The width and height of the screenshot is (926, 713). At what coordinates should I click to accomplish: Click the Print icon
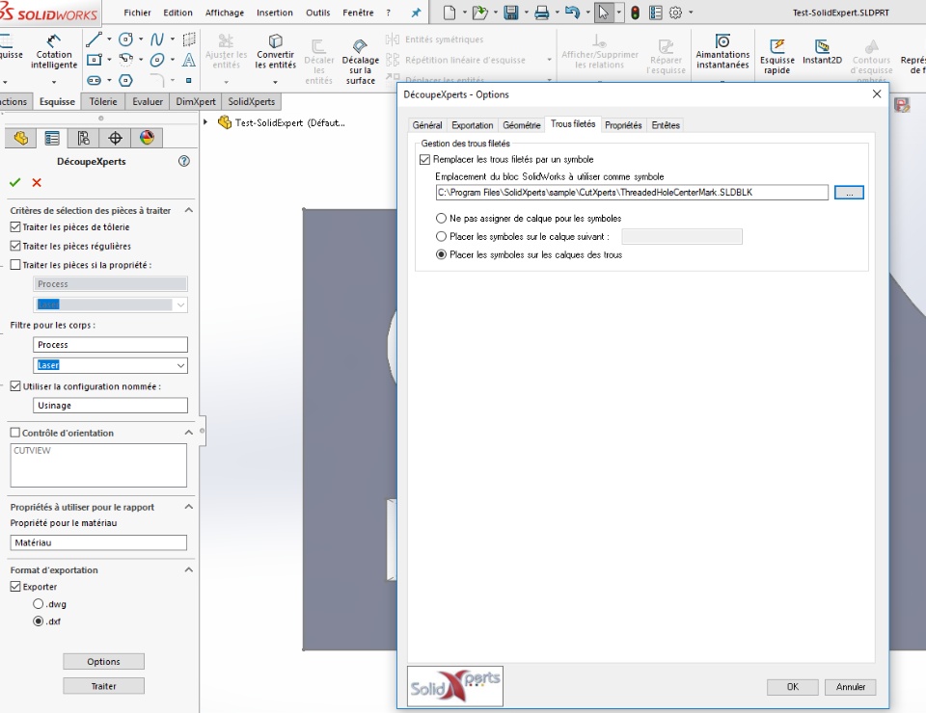(541, 13)
